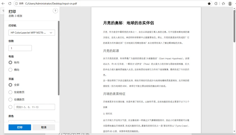
Task: Click the 1) 陨石坑 list item in preview
Action: pyautogui.click(x=108, y=114)
